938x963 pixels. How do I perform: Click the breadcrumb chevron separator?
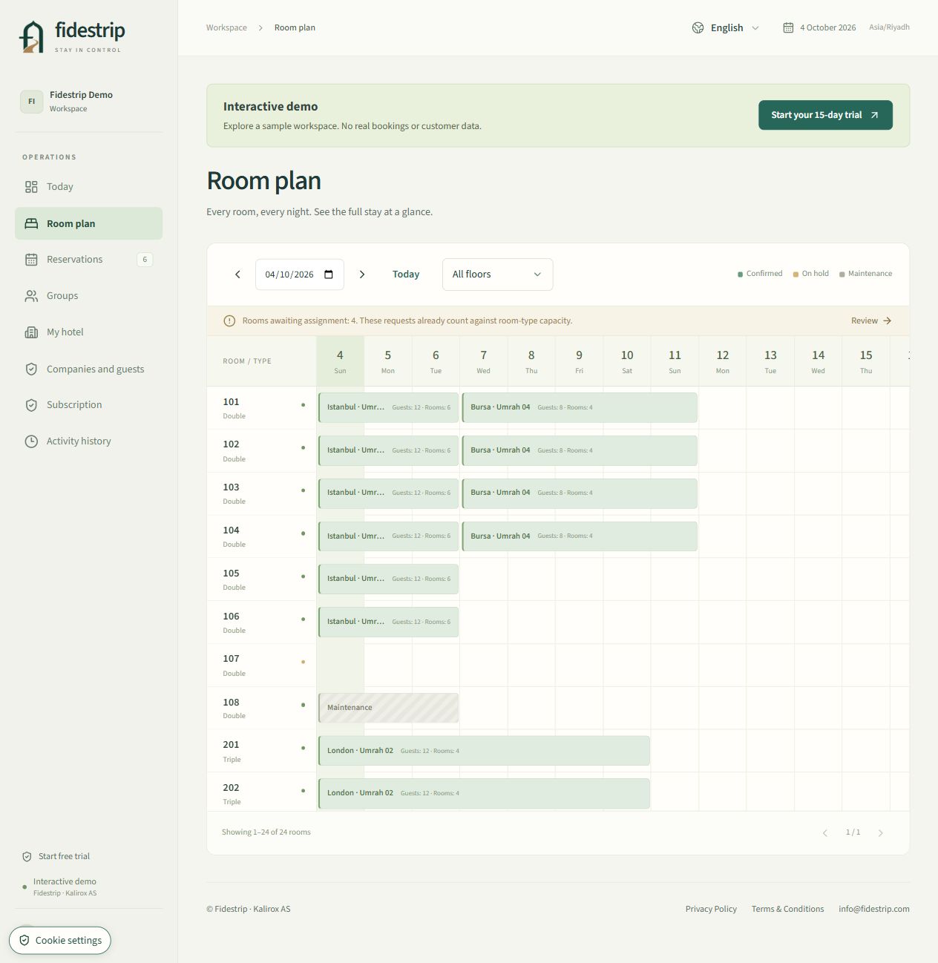coord(260,27)
